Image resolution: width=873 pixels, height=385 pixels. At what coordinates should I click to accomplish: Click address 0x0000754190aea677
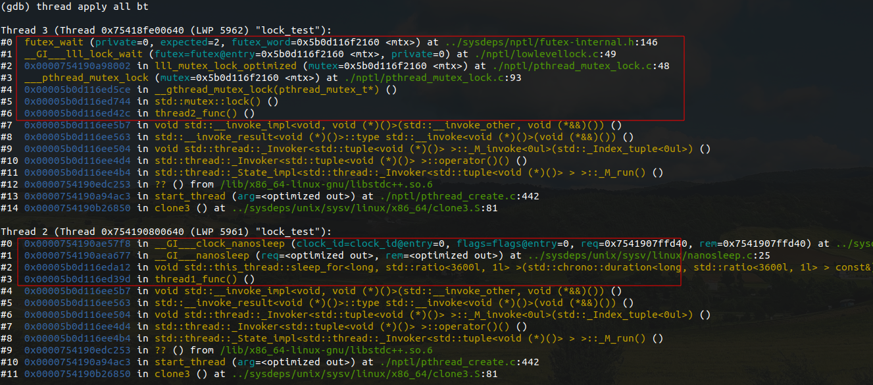(x=78, y=255)
